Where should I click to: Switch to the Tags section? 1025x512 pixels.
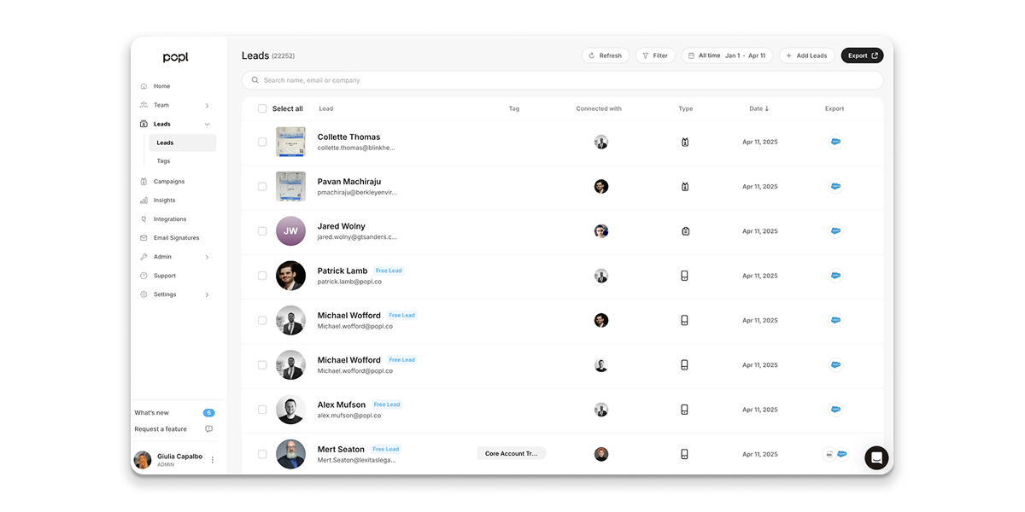[x=163, y=160]
